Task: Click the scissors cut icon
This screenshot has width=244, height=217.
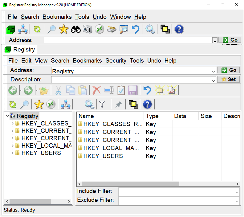Action: point(58,90)
